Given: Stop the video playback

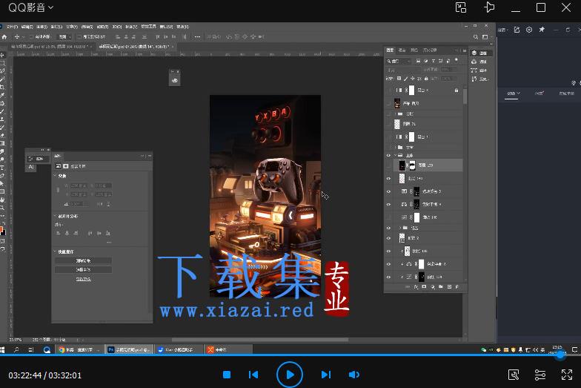Looking at the screenshot, I should (x=227, y=375).
